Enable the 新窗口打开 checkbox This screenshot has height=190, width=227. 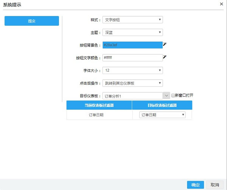tap(173, 96)
